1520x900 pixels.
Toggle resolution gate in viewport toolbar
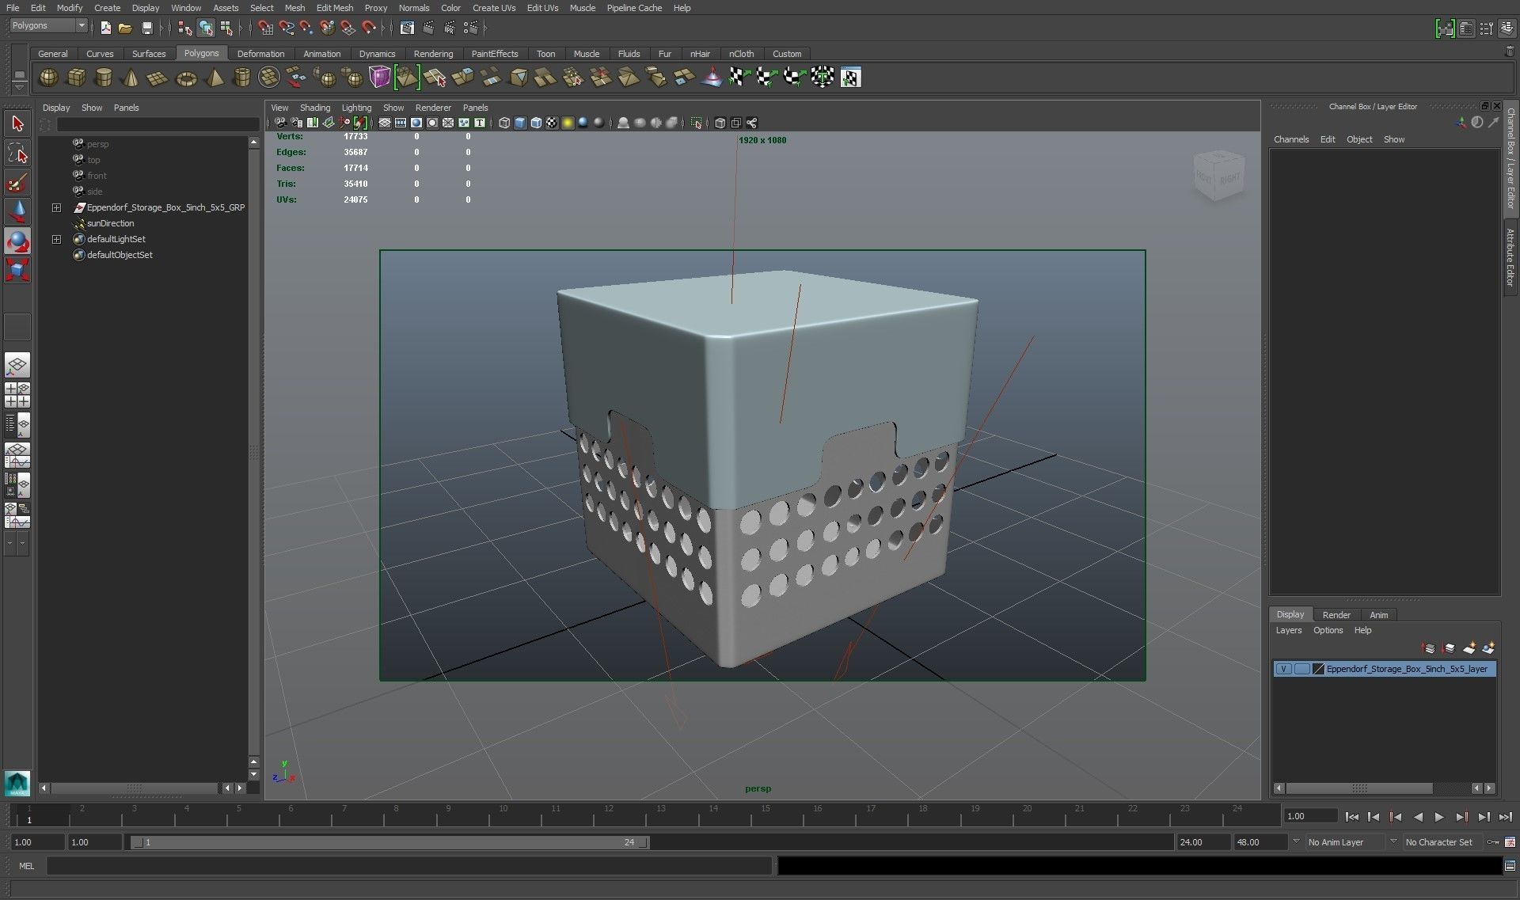(416, 123)
